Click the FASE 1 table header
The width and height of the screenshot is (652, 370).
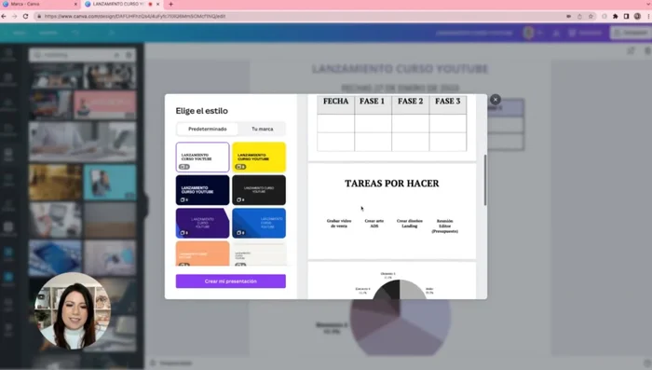373,102
